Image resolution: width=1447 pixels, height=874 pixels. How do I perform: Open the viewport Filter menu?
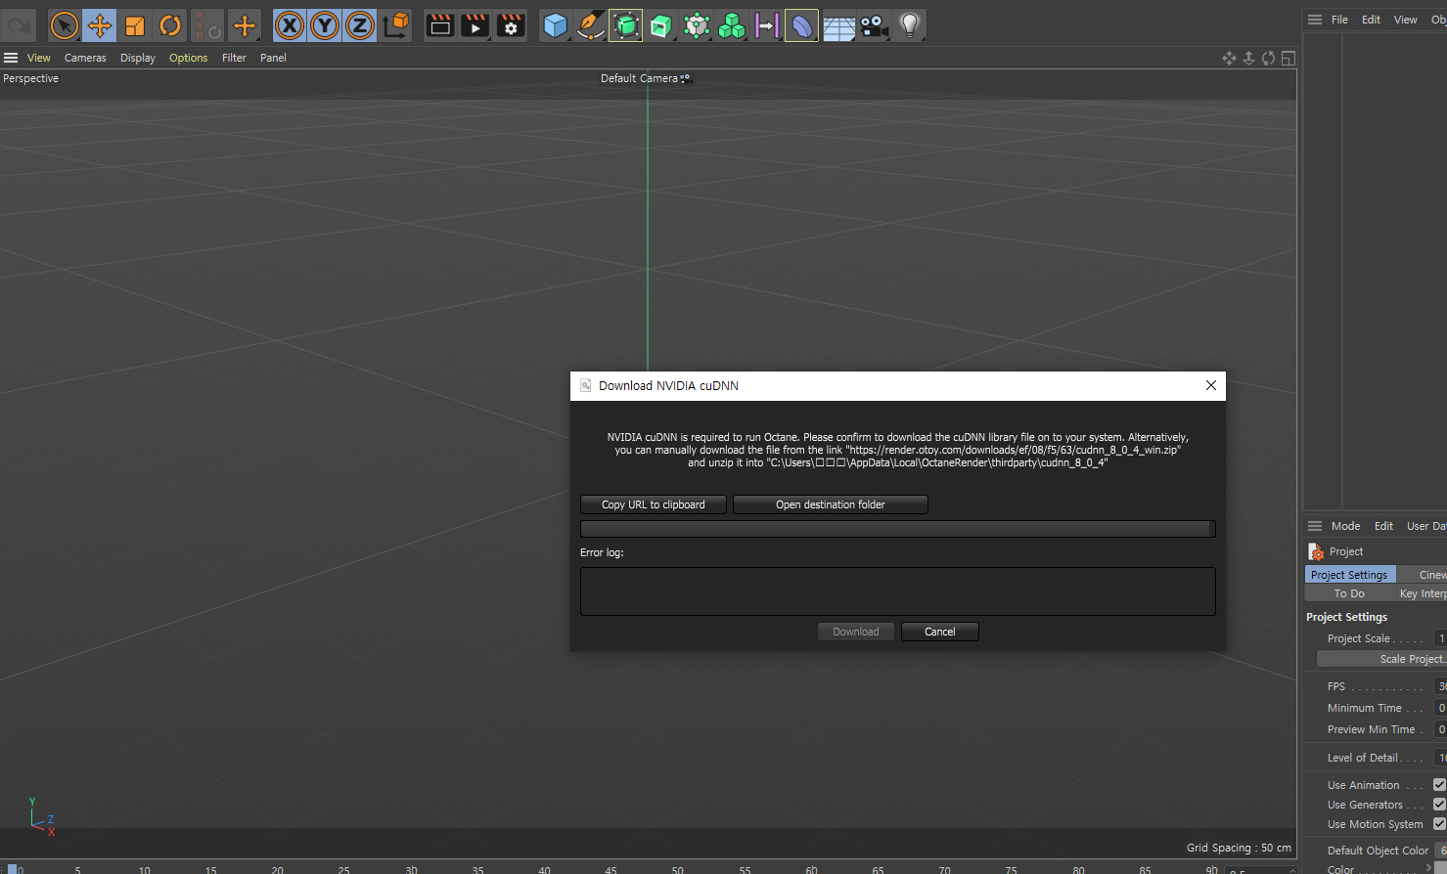pyautogui.click(x=234, y=58)
